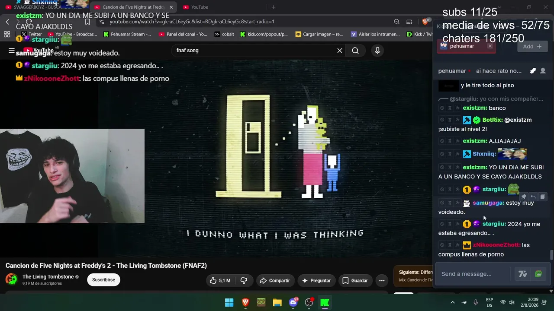Go back with the browser back arrow
The width and height of the screenshot is (554, 311).
[x=7, y=22]
